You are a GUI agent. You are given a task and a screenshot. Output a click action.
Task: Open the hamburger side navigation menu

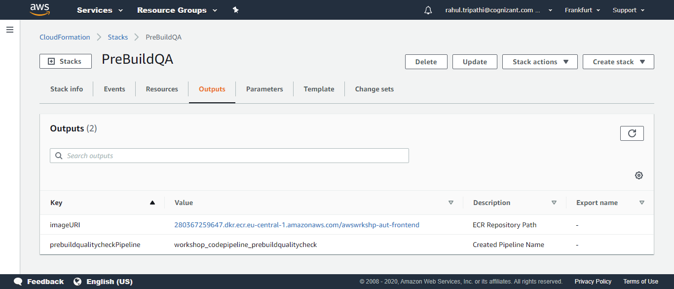point(10,30)
